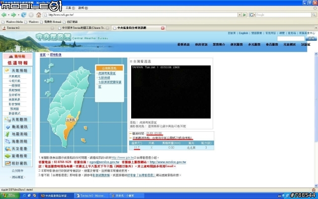Open the 地震測報 sidebar section icon
The width and height of the screenshot is (318, 199).
(8, 134)
